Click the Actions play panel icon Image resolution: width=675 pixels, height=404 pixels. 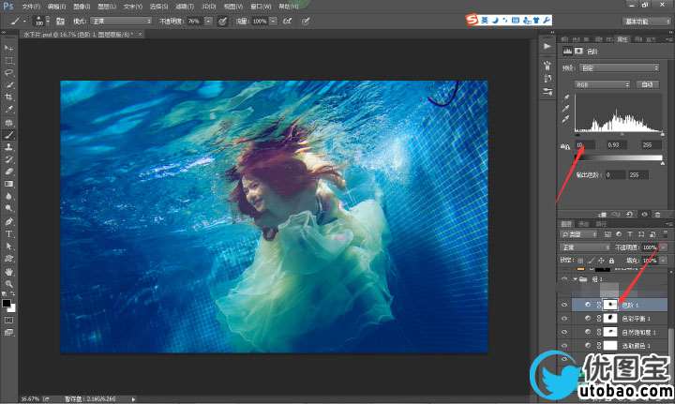tap(547, 46)
